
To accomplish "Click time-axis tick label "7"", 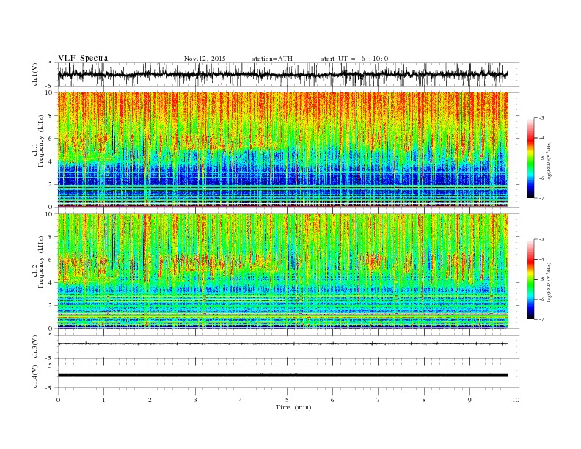I will (379, 400).
